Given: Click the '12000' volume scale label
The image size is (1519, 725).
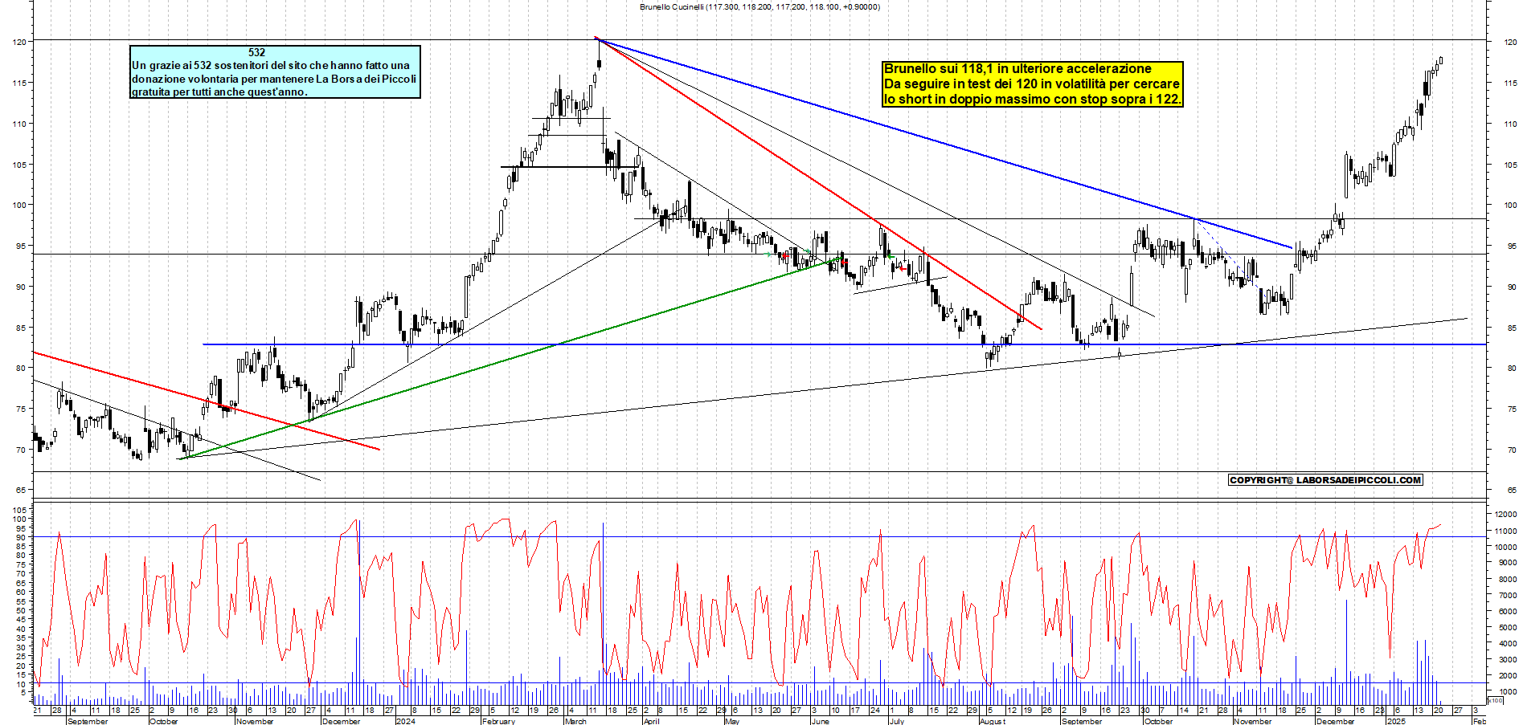Looking at the screenshot, I should coord(1505,514).
